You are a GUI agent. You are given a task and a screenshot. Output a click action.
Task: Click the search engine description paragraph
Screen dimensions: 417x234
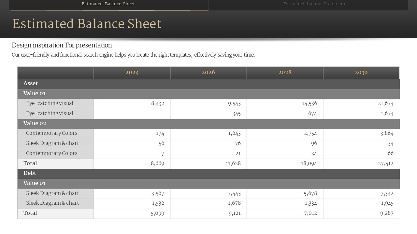(133, 55)
